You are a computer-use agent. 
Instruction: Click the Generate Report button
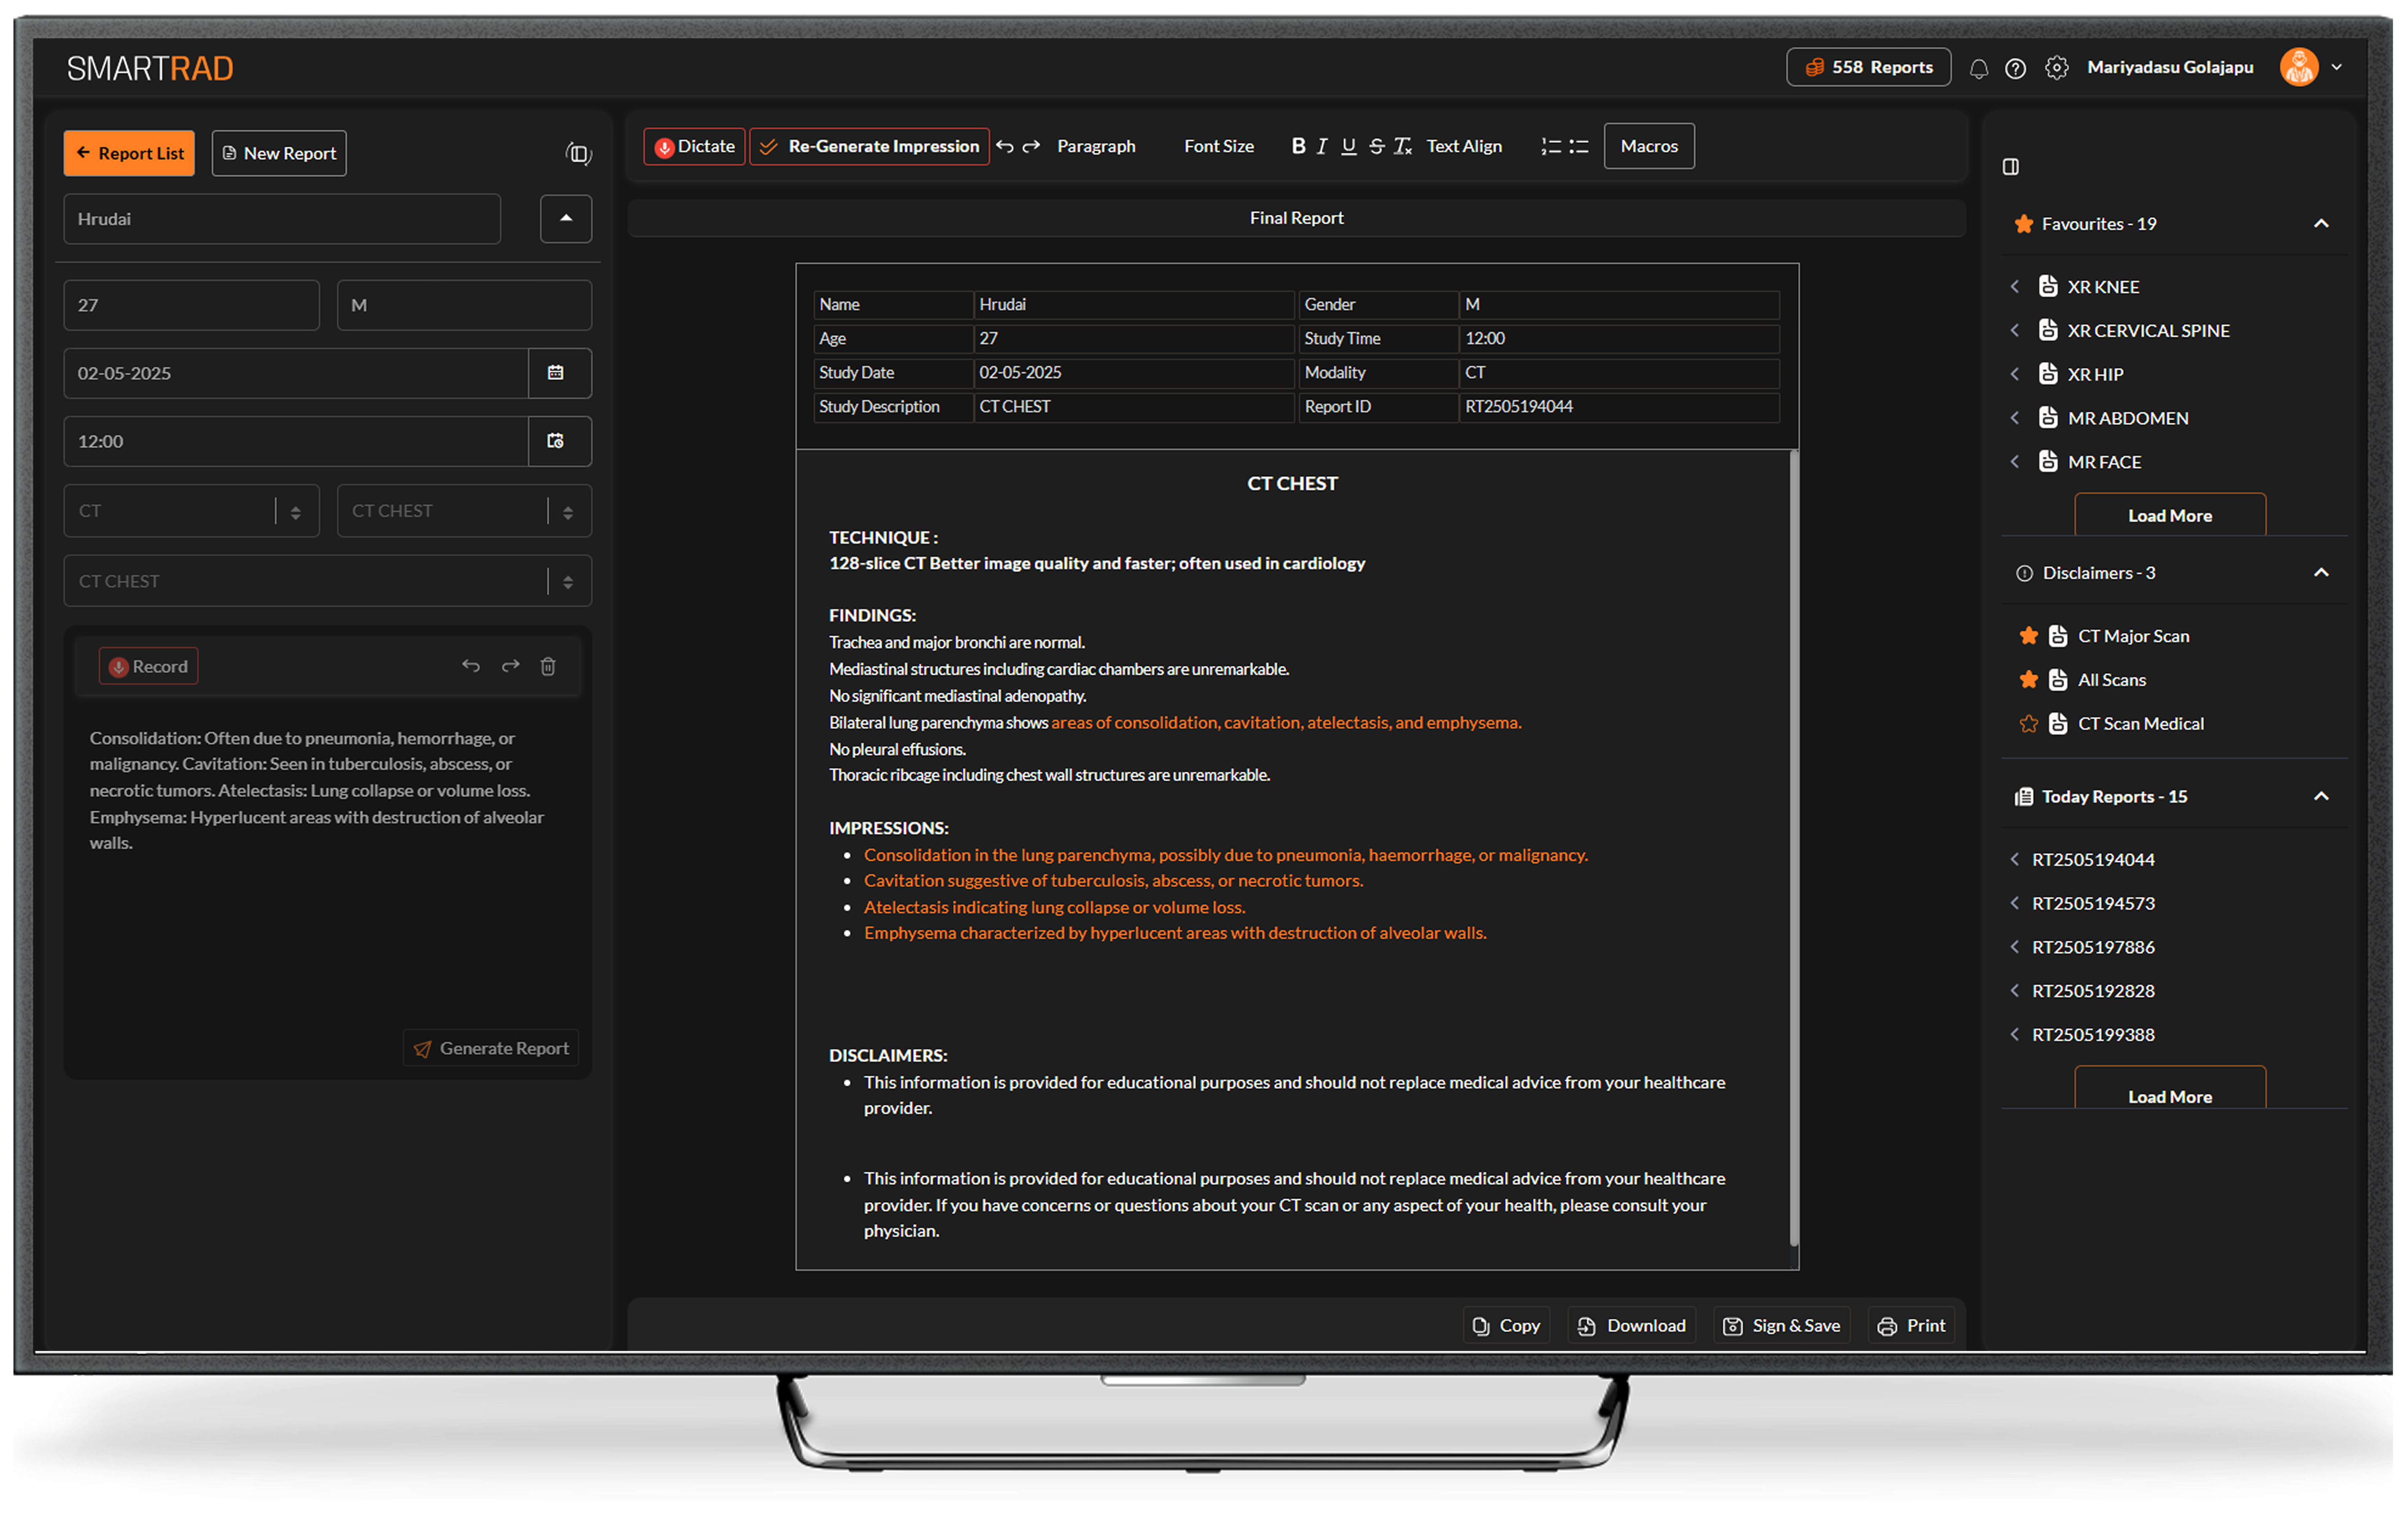491,1048
